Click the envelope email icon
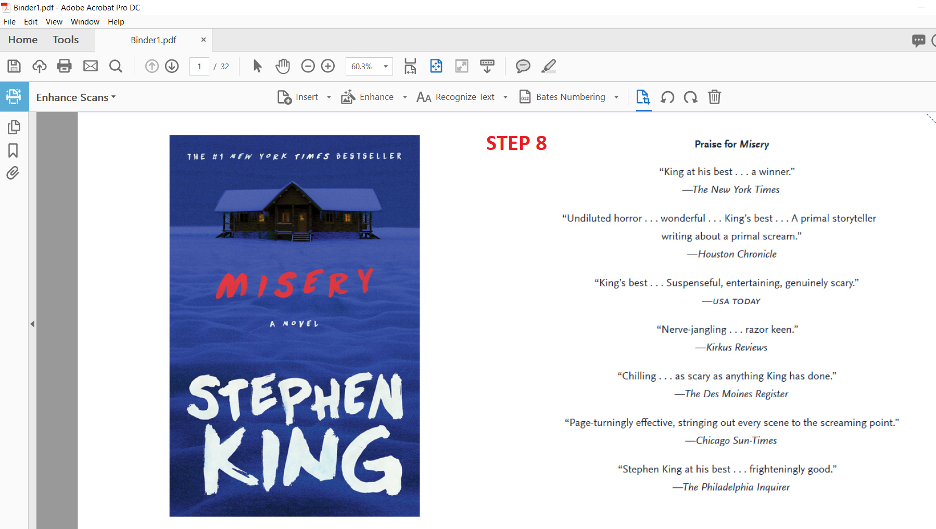 tap(91, 66)
